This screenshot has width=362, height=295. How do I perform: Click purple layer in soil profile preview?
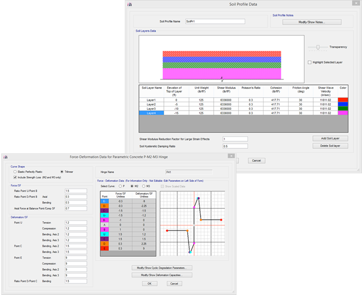[x=222, y=73]
